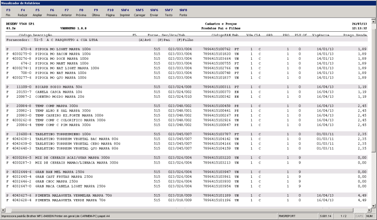
Task: Jump to last page with F9 Última
Action: (96, 13)
